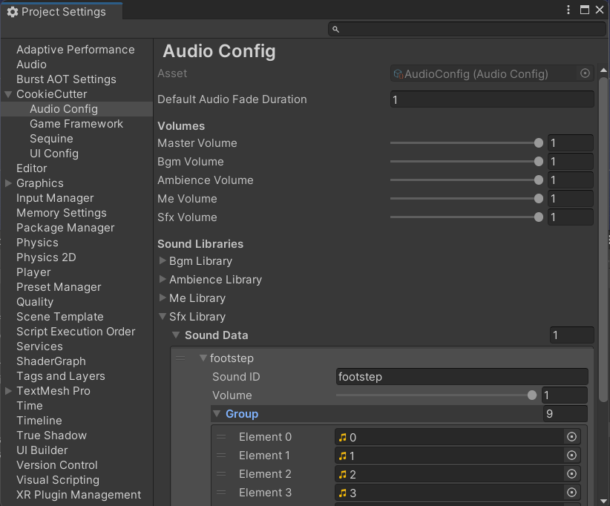
Task: Collapse the Sound Data list
Action: point(176,335)
